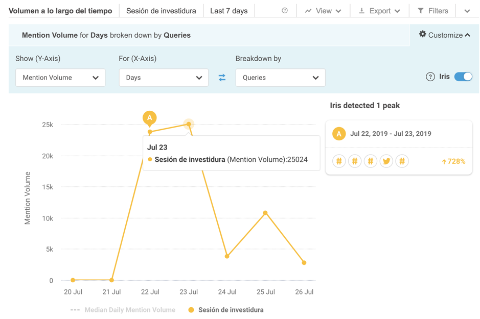Click the last hashtag icon in peak card

pyautogui.click(x=402, y=161)
